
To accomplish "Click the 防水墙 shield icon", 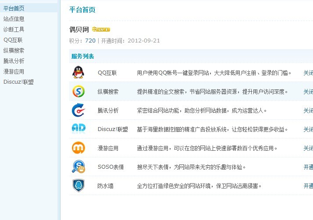I will tap(78, 185).
